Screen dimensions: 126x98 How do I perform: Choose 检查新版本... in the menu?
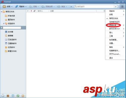[115, 51]
